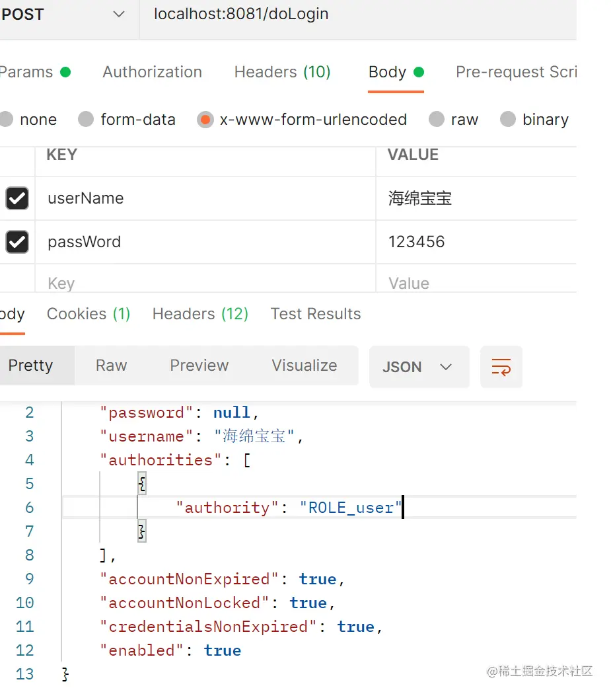Click the closing bracket fold marker on line 7

[141, 531]
